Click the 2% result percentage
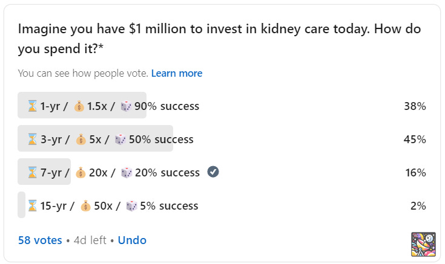 (x=418, y=206)
